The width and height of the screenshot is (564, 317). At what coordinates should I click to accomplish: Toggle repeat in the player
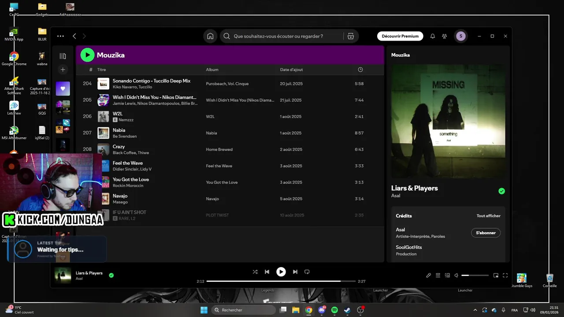click(x=307, y=272)
